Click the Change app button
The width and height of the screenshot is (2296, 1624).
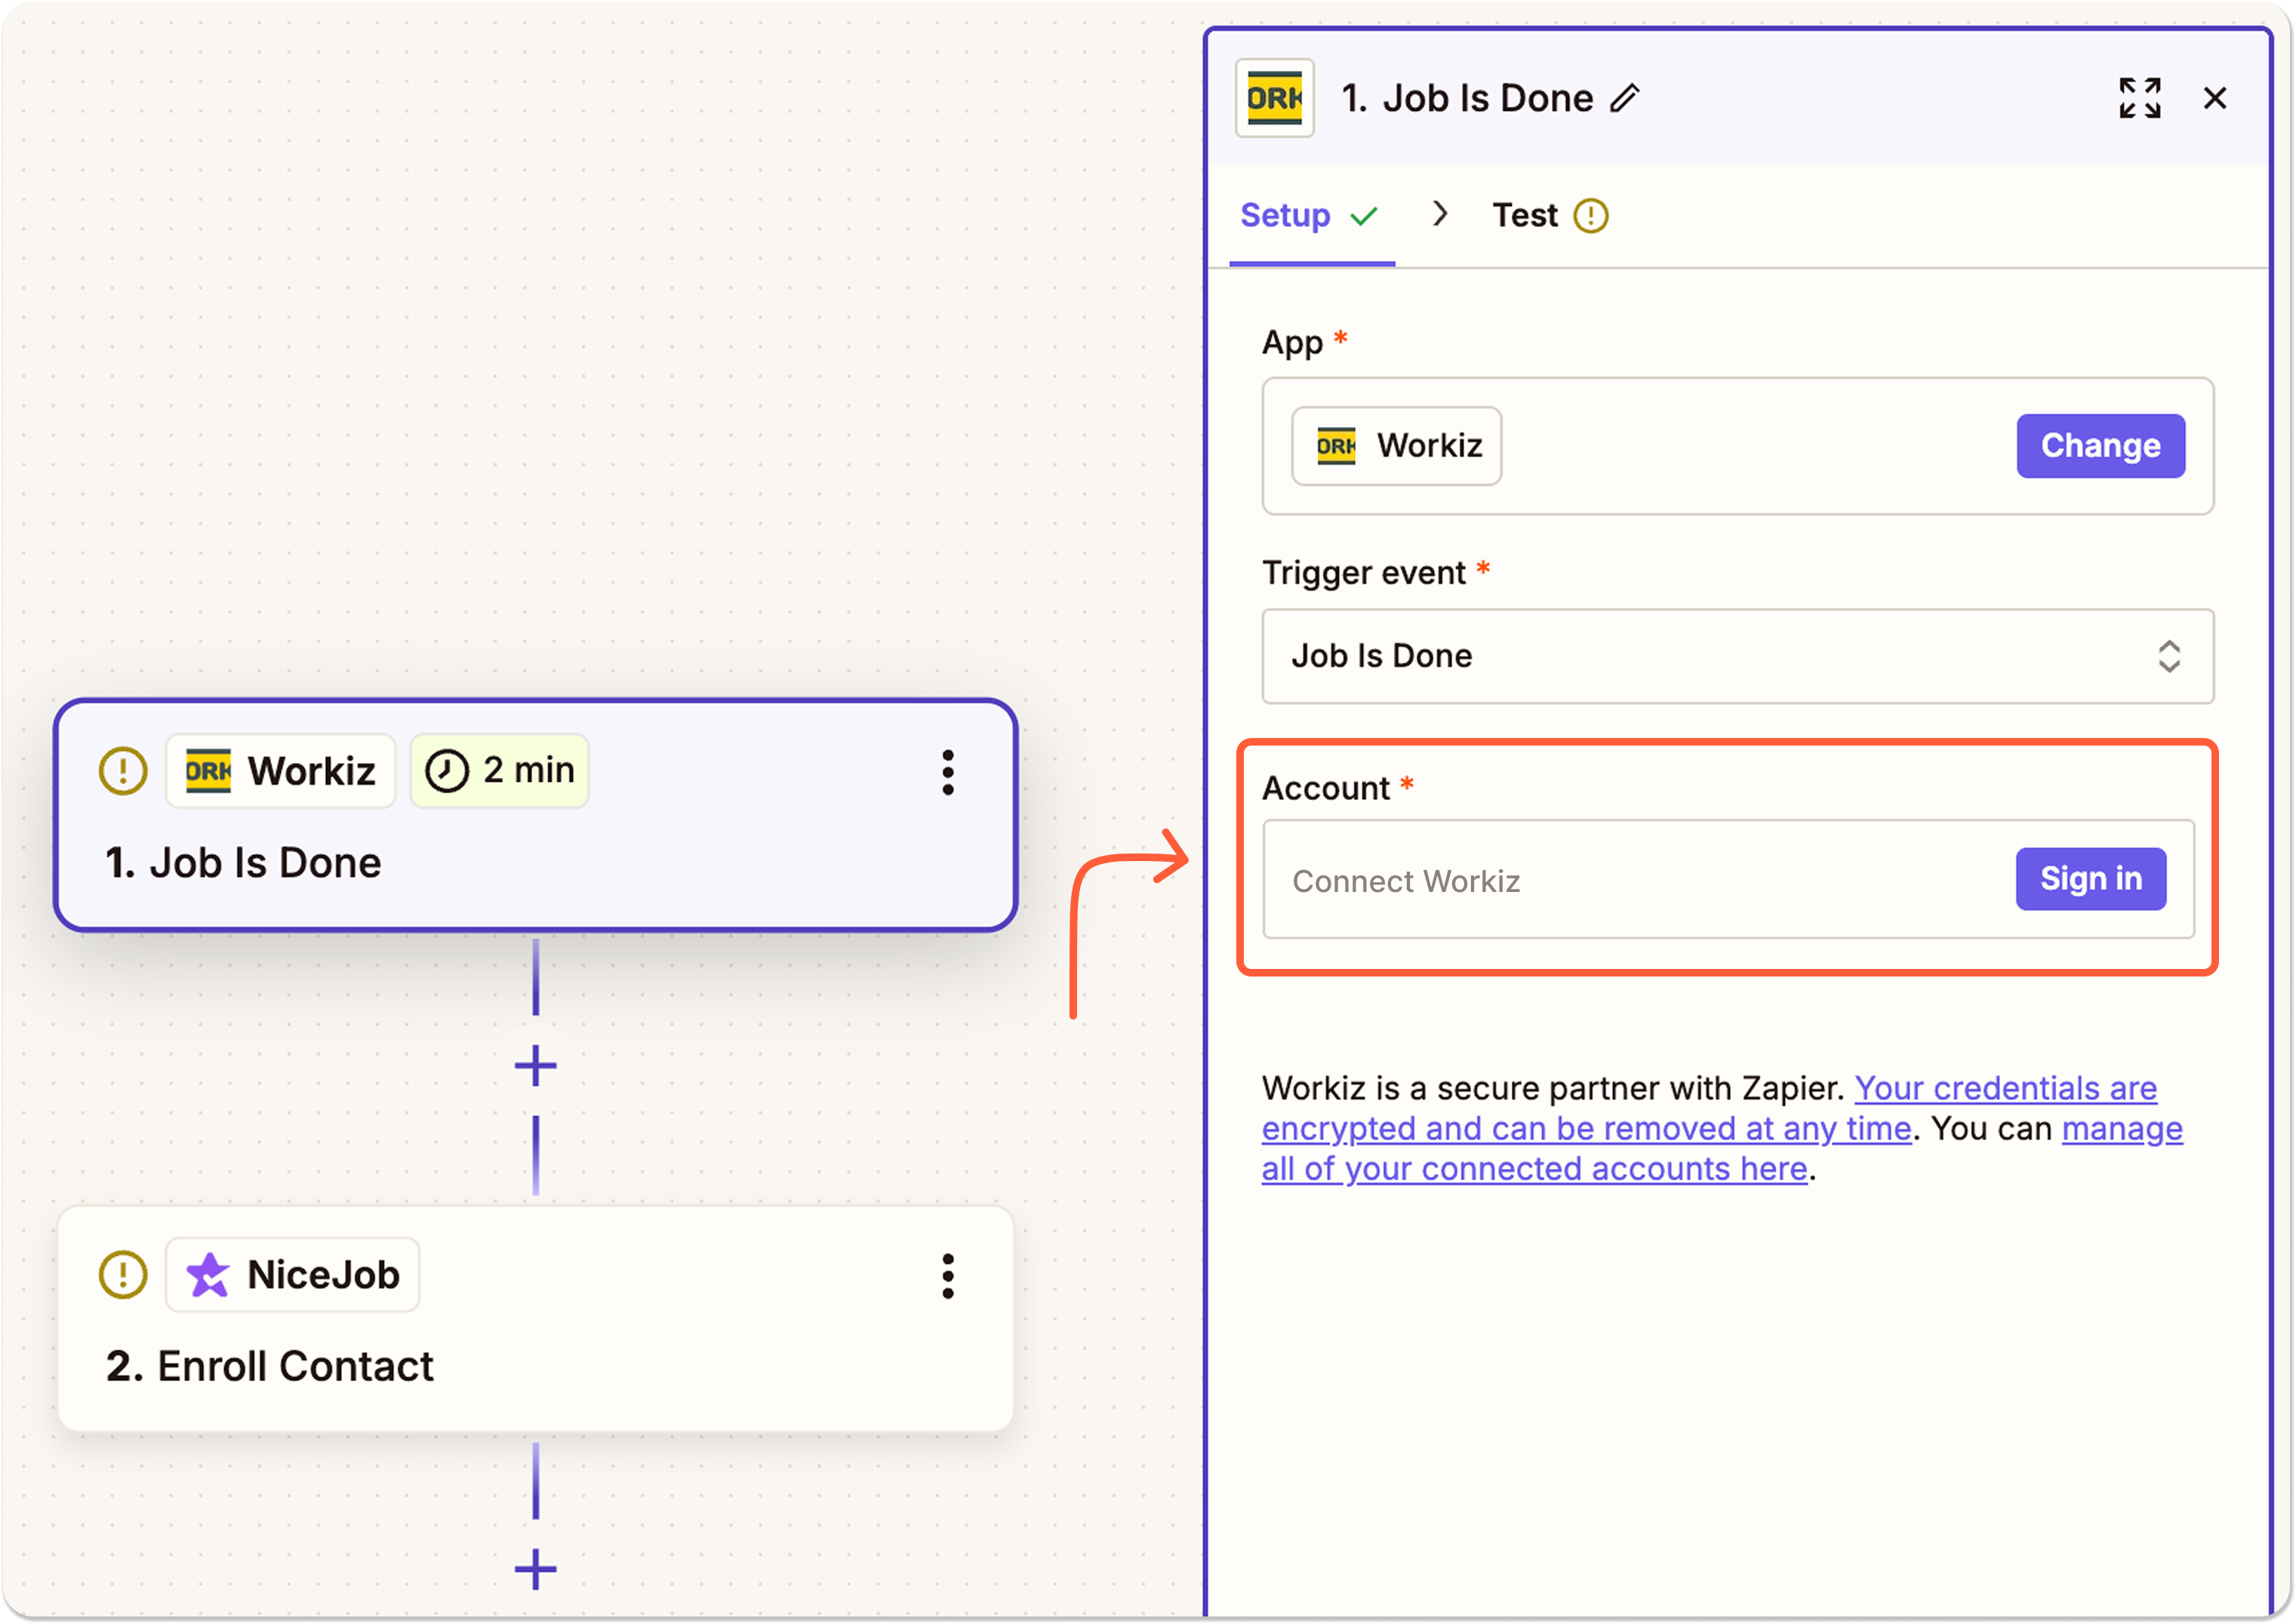pos(2100,446)
